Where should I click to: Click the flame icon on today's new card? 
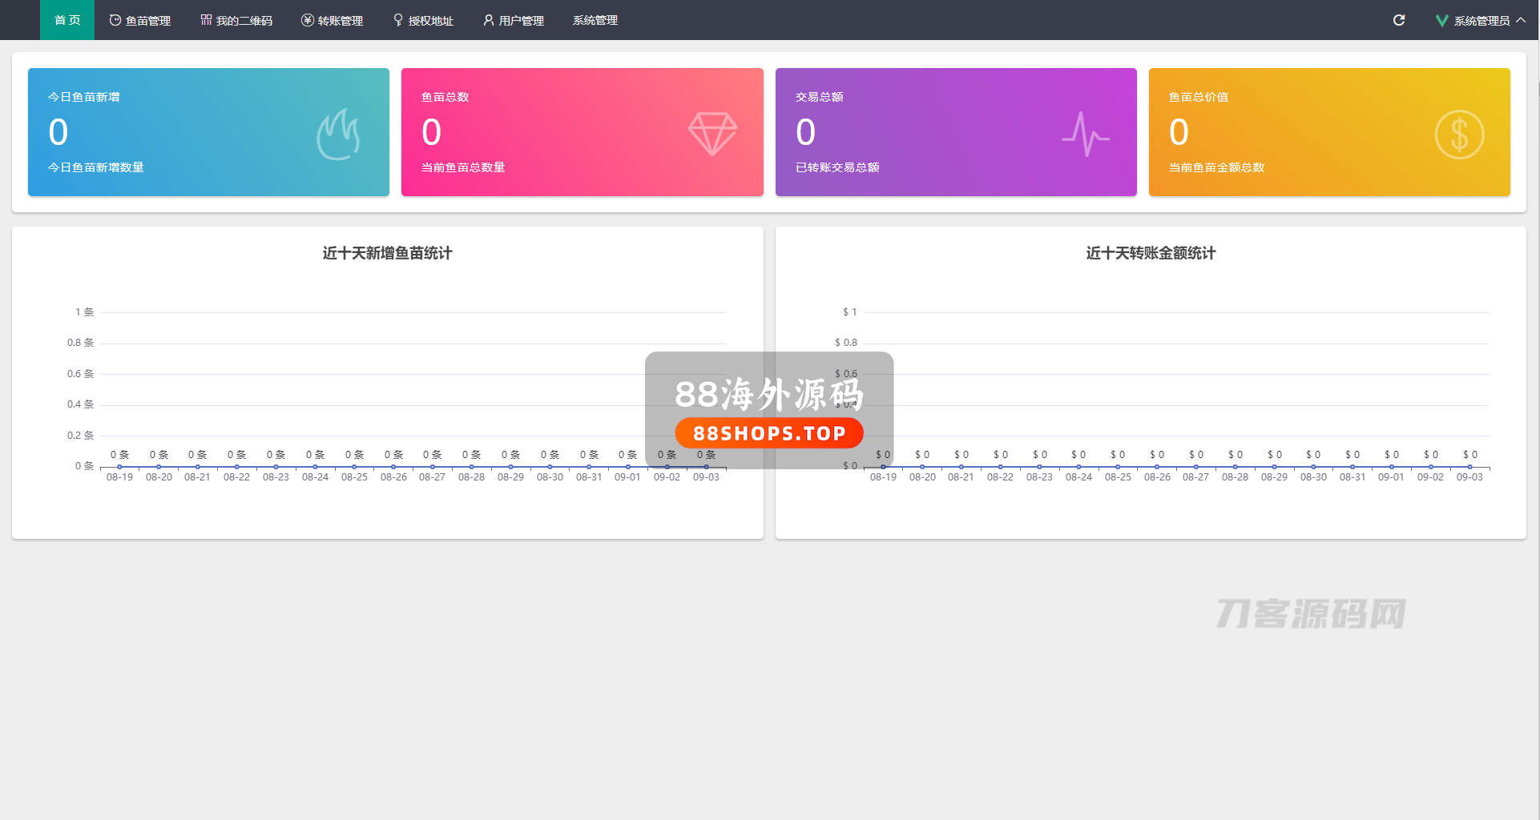pyautogui.click(x=338, y=135)
